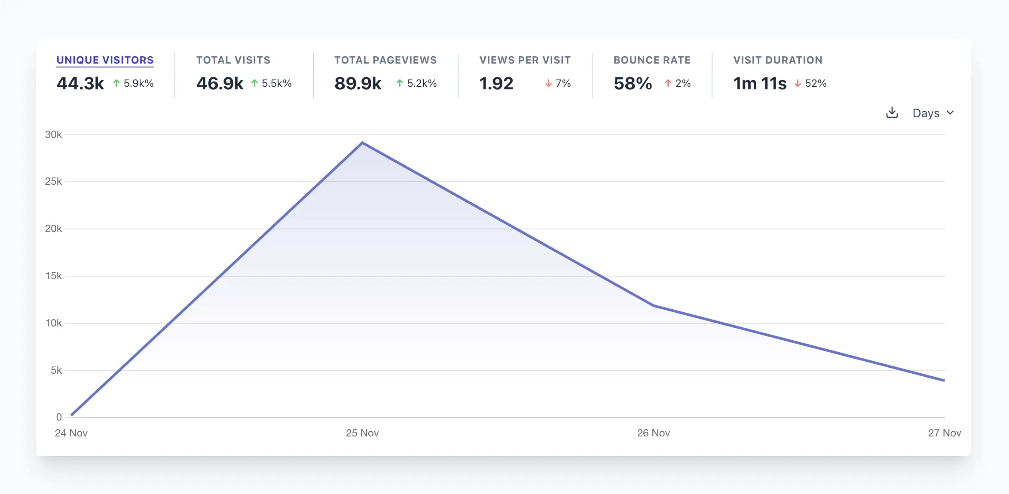Viewport: 1009px width, 494px height.
Task: Click the 52% duration change percentage
Action: (x=816, y=83)
